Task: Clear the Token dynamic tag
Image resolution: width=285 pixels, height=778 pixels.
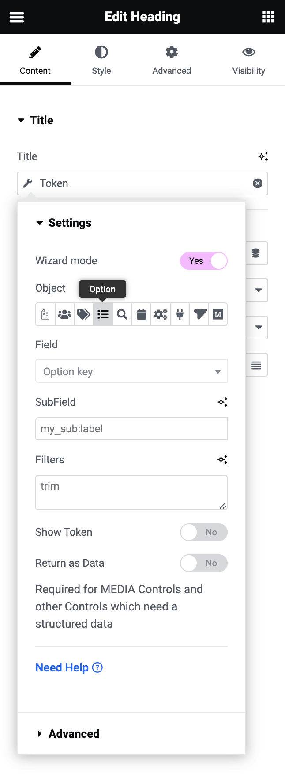Action: point(258,183)
